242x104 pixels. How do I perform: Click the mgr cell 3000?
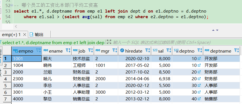(x=106, y=92)
